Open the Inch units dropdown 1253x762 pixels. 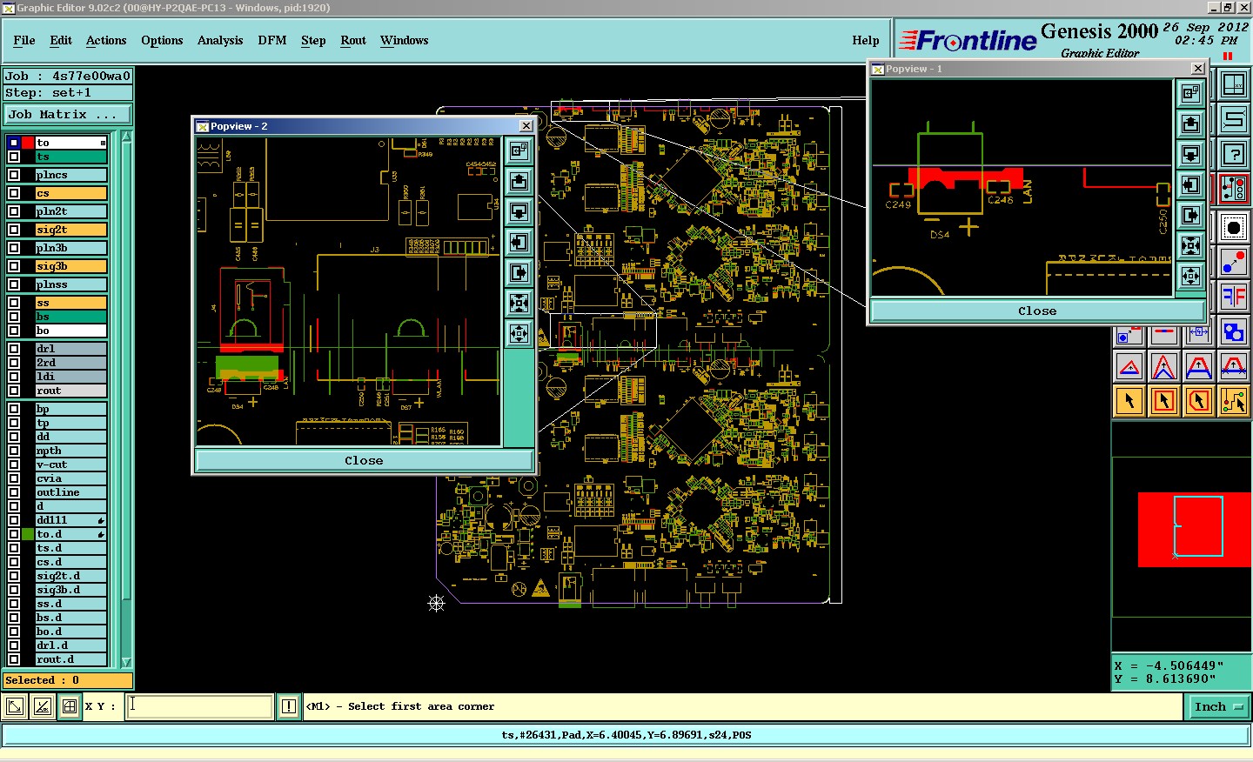(x=1218, y=706)
